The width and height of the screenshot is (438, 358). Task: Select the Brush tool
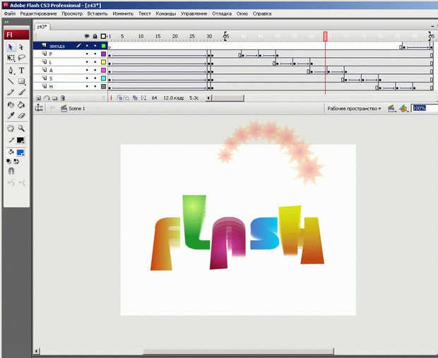click(21, 92)
